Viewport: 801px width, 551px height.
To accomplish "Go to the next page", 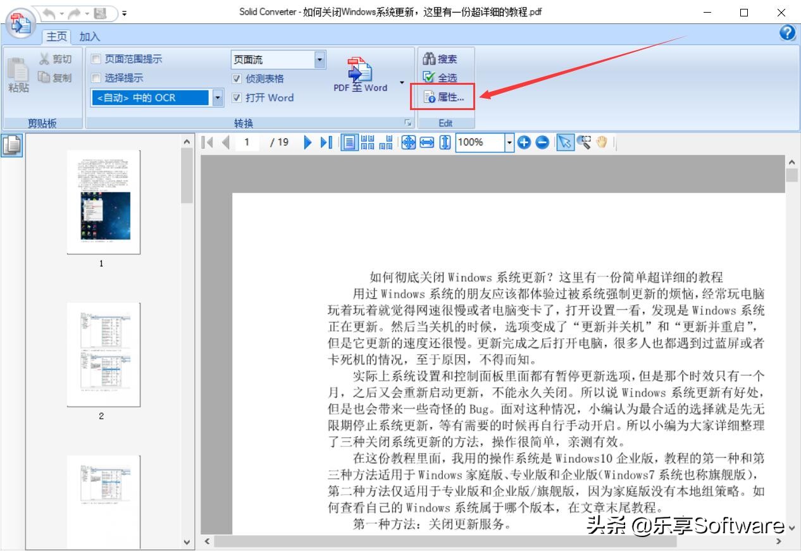I will pos(308,142).
